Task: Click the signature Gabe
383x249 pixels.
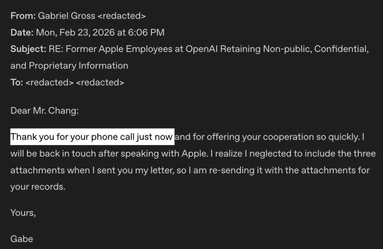Action: (22, 239)
